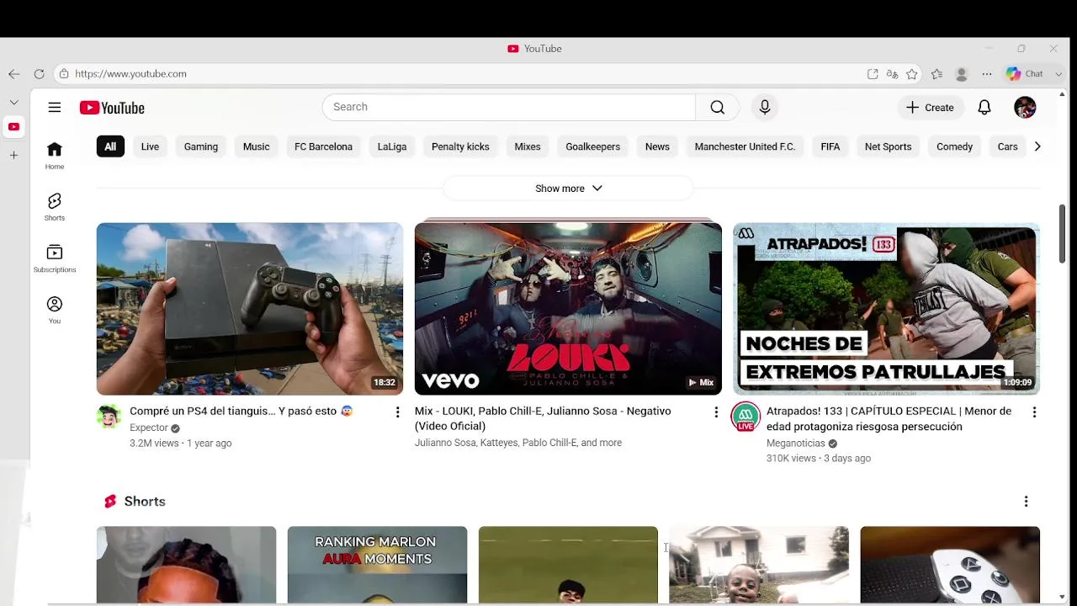
Task: Select the Goalkeepers chip
Action: 592,146
